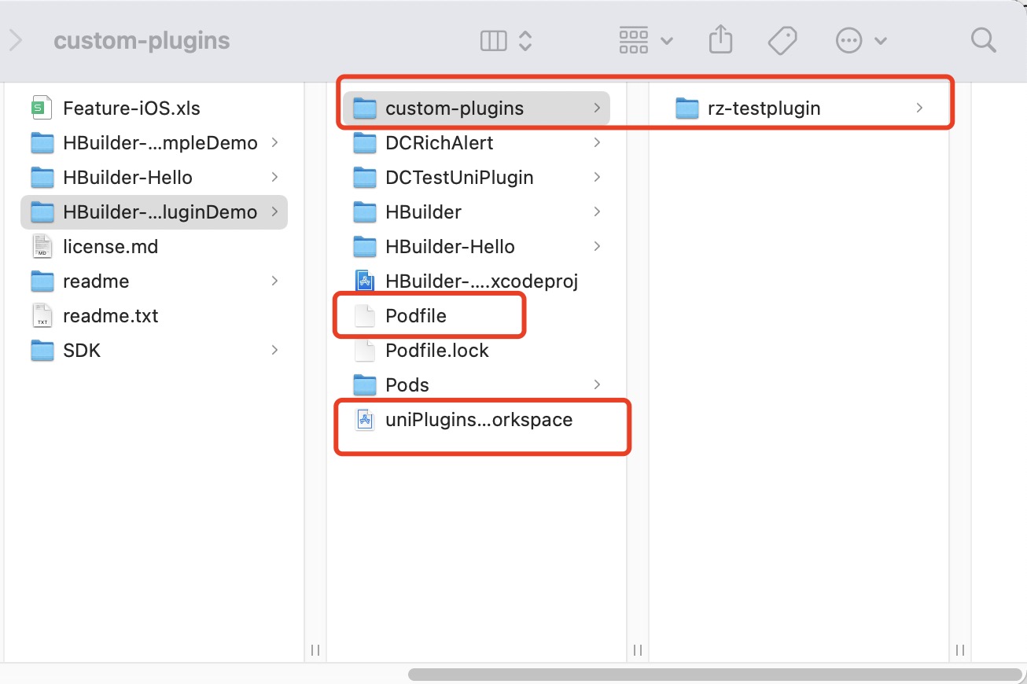Image resolution: width=1027 pixels, height=684 pixels.
Task: Expand the readme folder chevron
Action: click(x=274, y=281)
